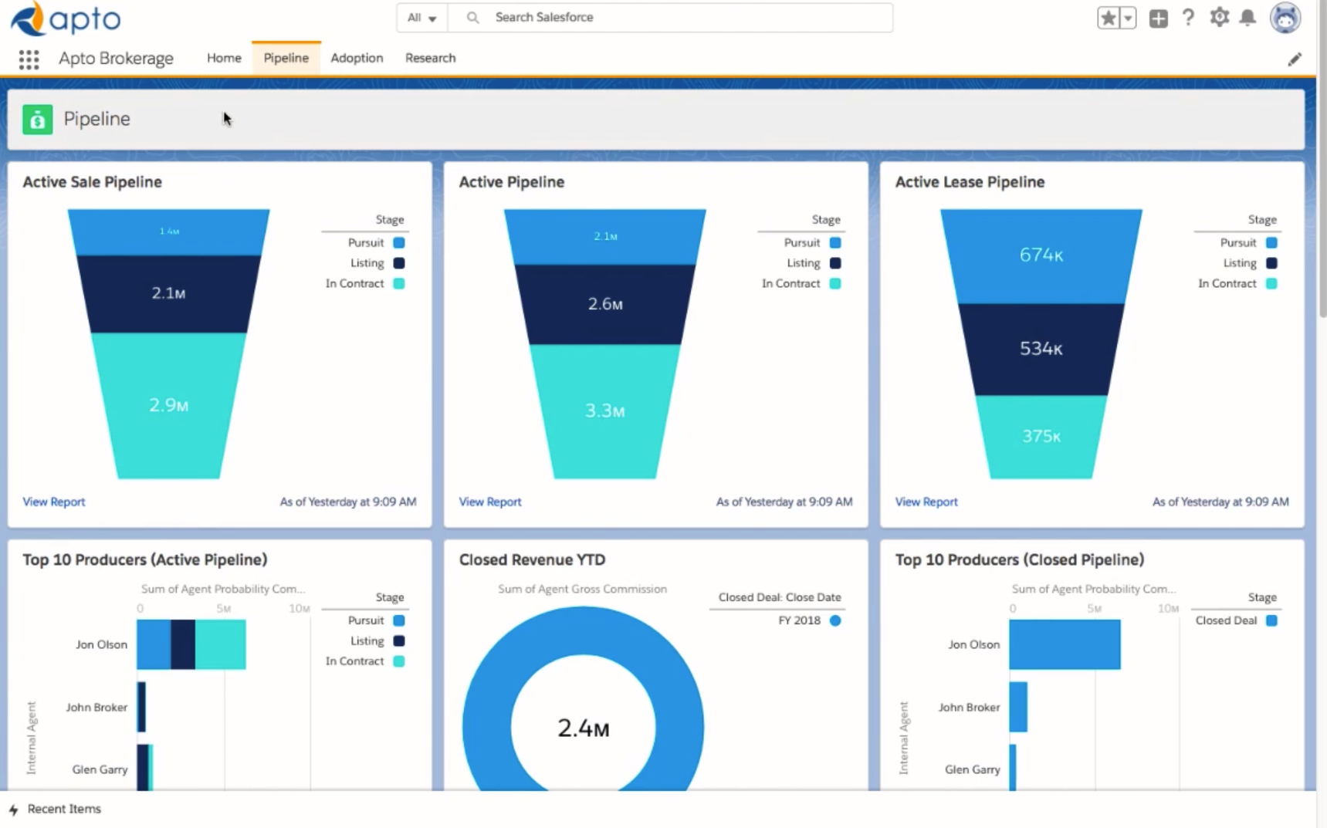The width and height of the screenshot is (1327, 828).
Task: Click the pencil edit navigation icon
Action: (1295, 59)
